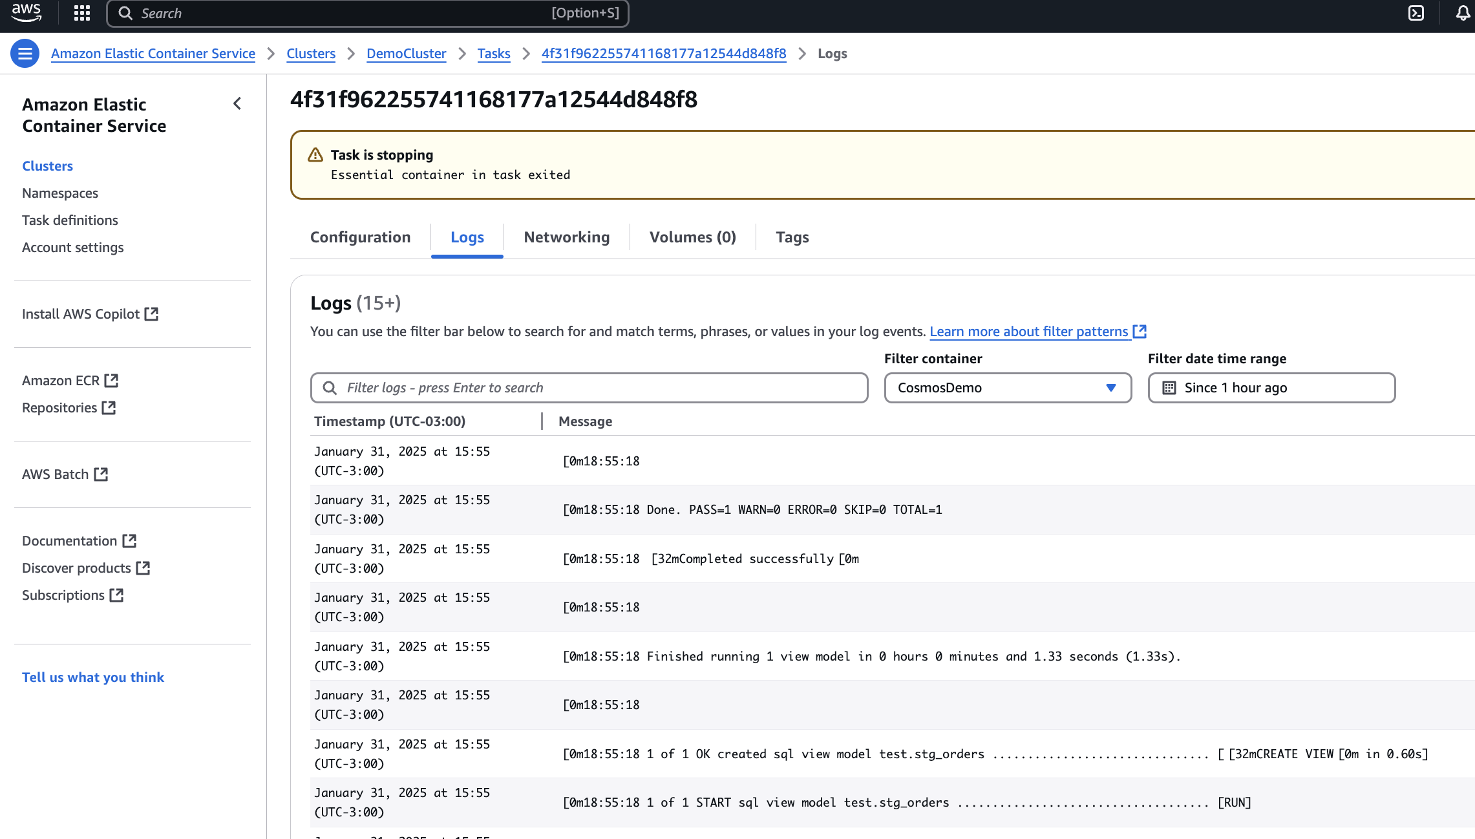Click the external link icon after filter patterns link
This screenshot has height=839, width=1475.
(1140, 332)
